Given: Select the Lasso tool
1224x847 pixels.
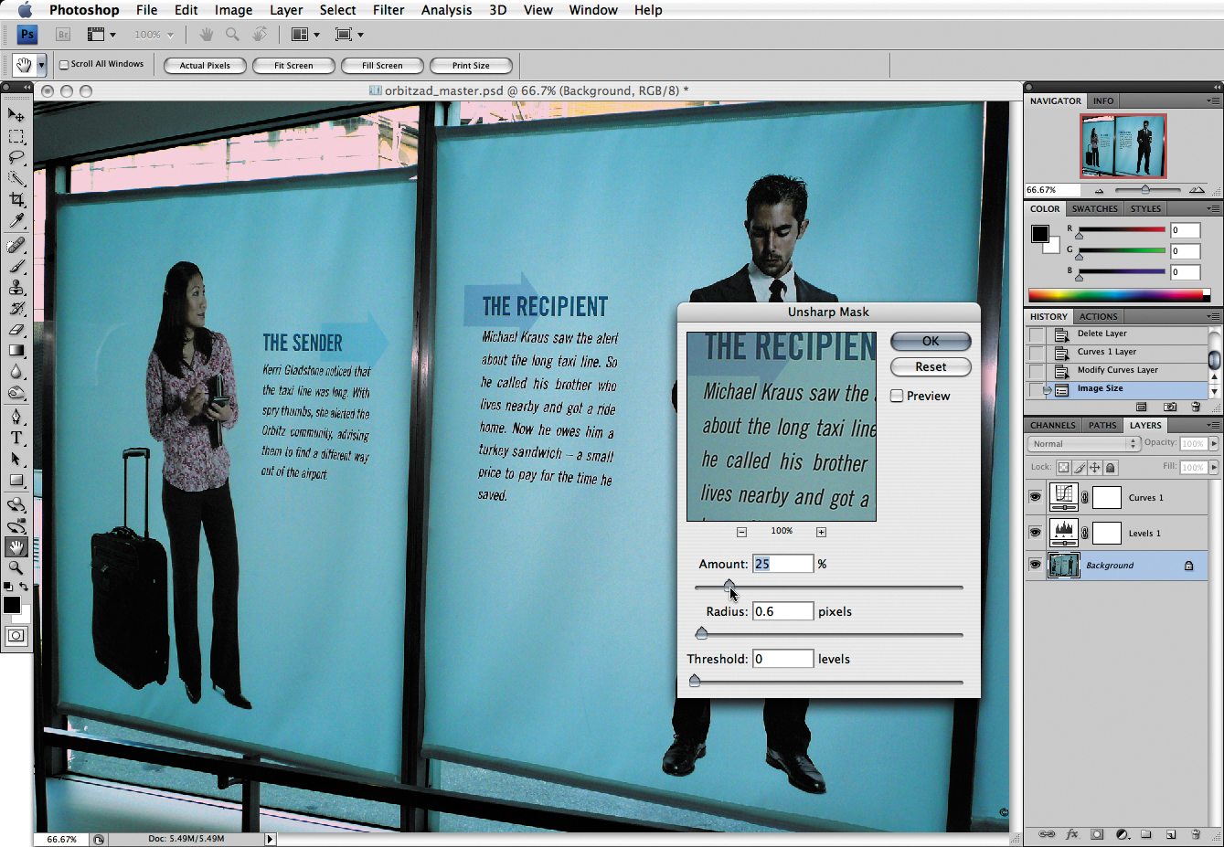Looking at the screenshot, I should (x=16, y=157).
